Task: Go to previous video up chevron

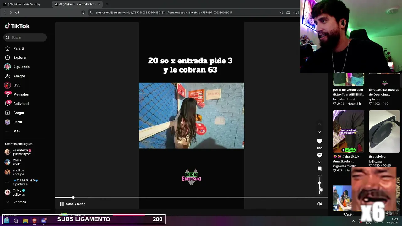Action: (319, 124)
